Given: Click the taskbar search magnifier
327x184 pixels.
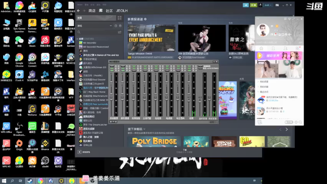Looking at the screenshot, I should (12, 181).
